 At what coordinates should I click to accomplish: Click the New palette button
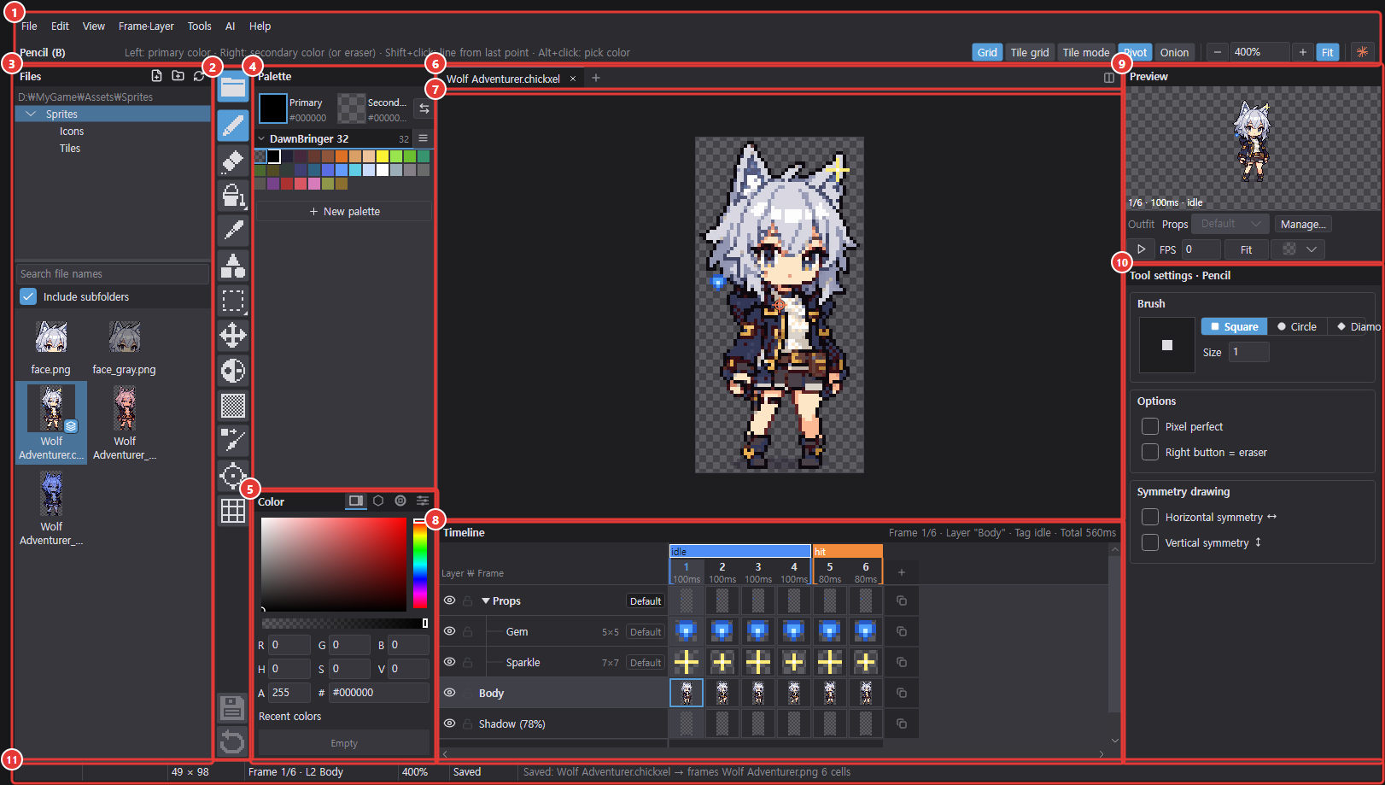[x=344, y=211]
